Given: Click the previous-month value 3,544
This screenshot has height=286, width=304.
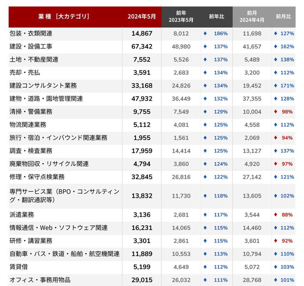Looking at the screenshot, I should click(x=252, y=215).
